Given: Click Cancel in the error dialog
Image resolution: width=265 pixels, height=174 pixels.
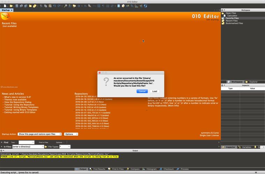Looking at the screenshot, I should [142, 91].
